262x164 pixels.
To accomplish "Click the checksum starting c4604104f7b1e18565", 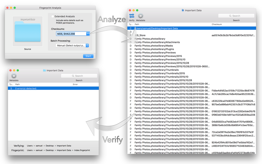I will tap(233, 146).
